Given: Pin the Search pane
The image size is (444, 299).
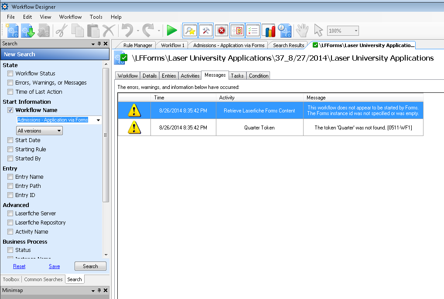Looking at the screenshot, I should (99, 44).
